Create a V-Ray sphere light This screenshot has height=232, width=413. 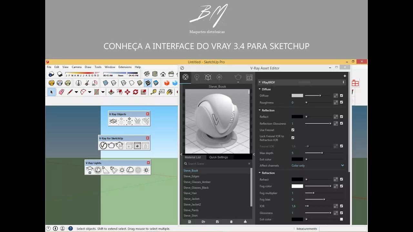tap(97, 170)
